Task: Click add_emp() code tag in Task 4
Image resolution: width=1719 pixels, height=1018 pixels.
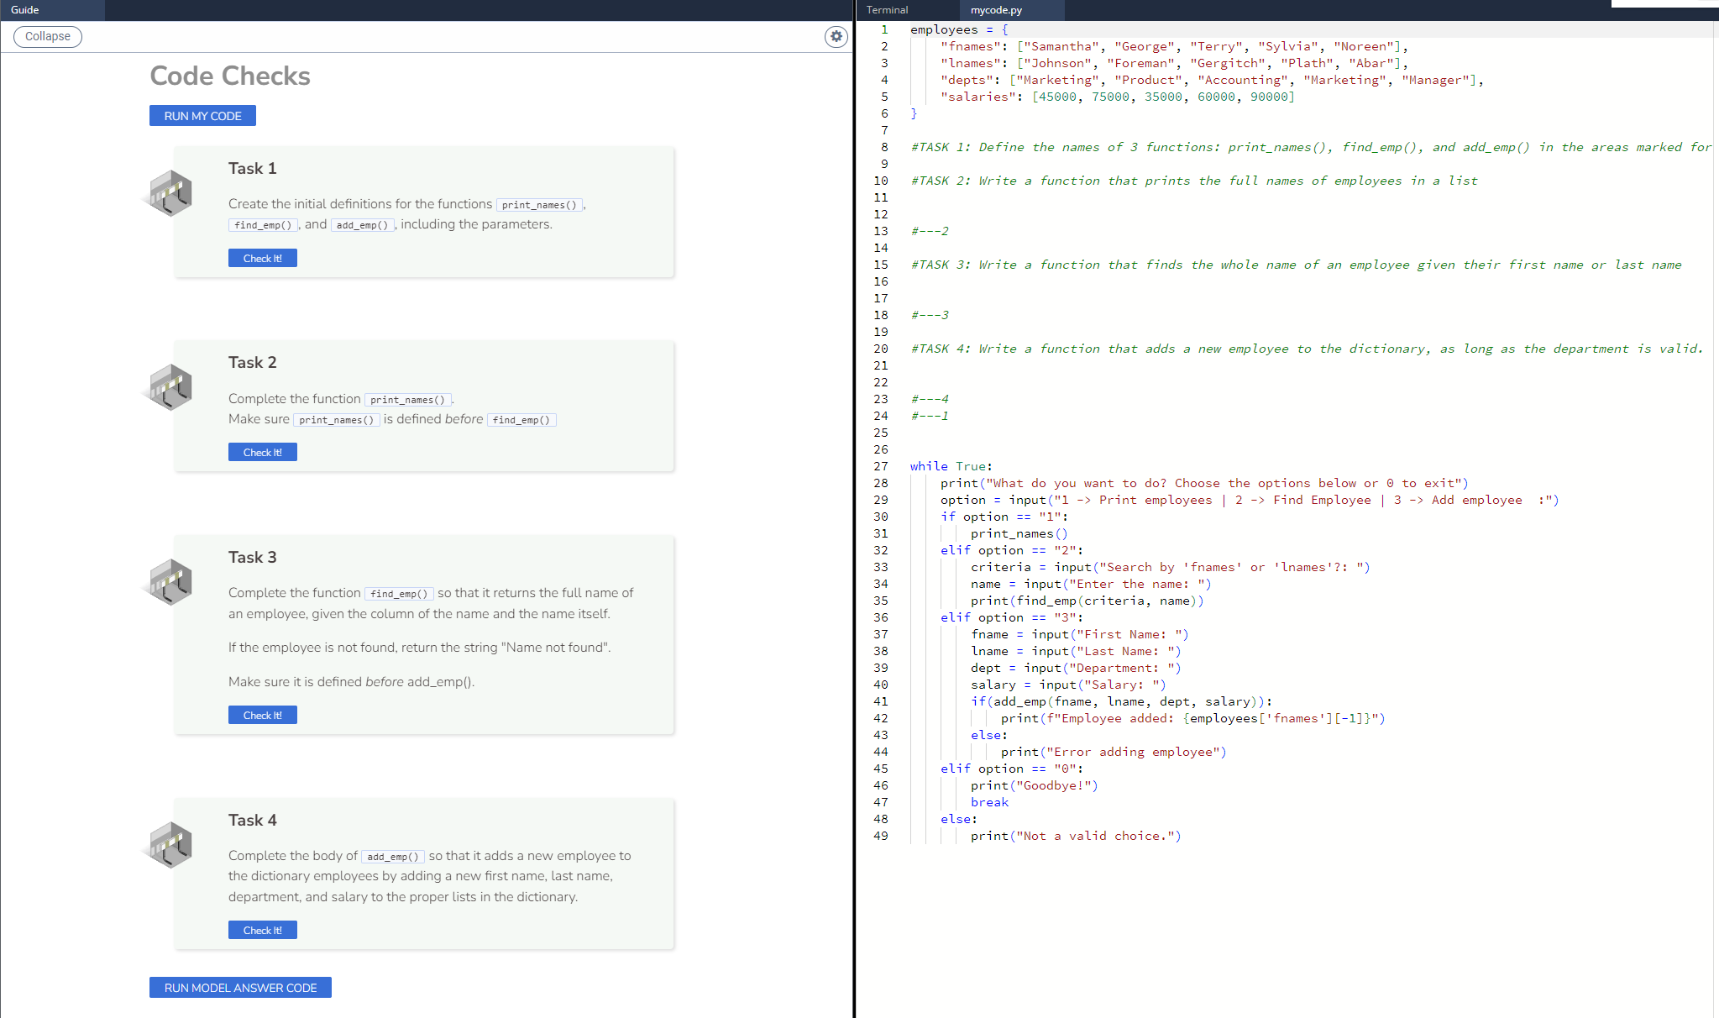Action: point(393,857)
